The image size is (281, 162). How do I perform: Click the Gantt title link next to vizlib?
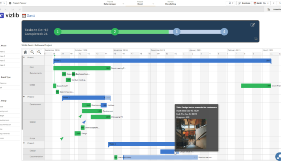tap(31, 16)
